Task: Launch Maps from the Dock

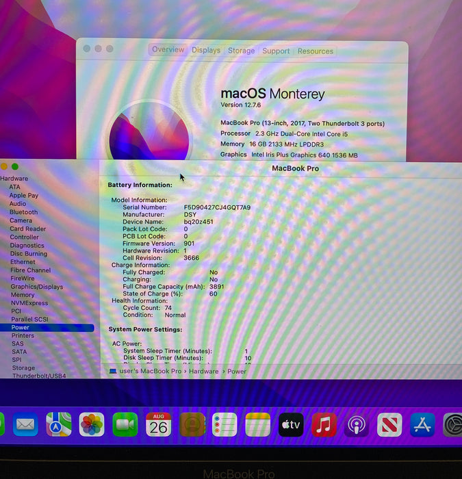Action: click(x=59, y=424)
